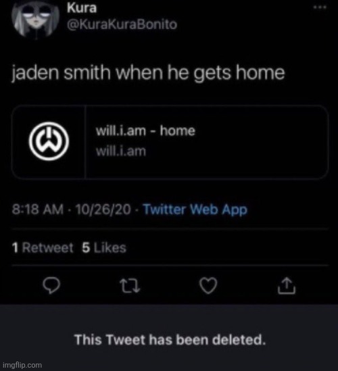
Task: Click the imgflip.com watermark
Action: [23, 365]
